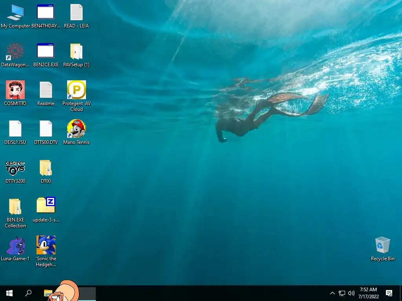Click the "COSMITTO" label text
402x301 pixels.
(x=15, y=103)
